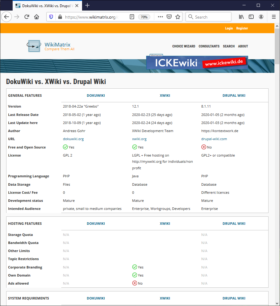Click the browser forward arrow
Viewport: 280px width, 306px height.
pyautogui.click(x=17, y=17)
